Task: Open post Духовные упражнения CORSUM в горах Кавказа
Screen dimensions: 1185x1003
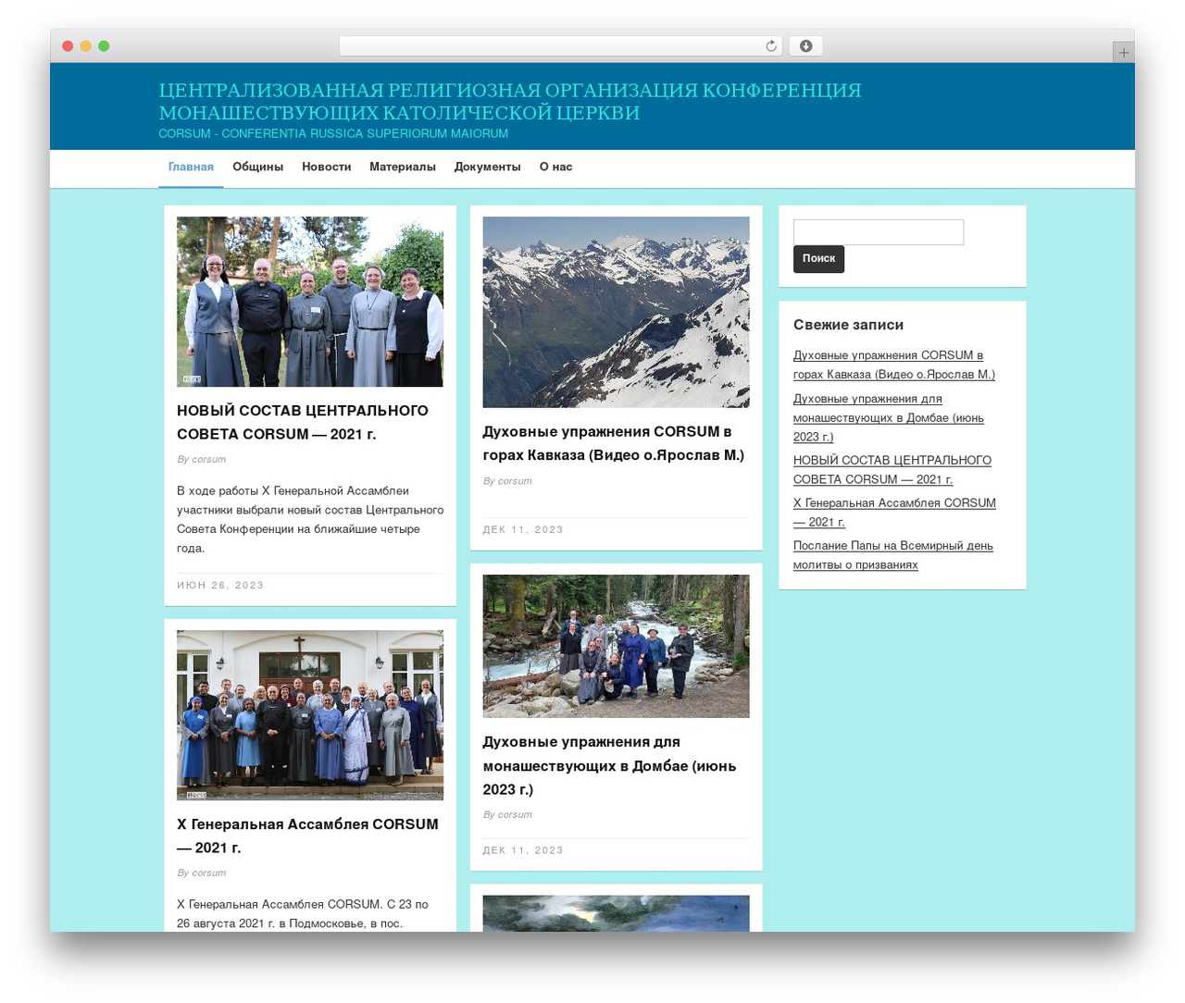Action: click(614, 443)
